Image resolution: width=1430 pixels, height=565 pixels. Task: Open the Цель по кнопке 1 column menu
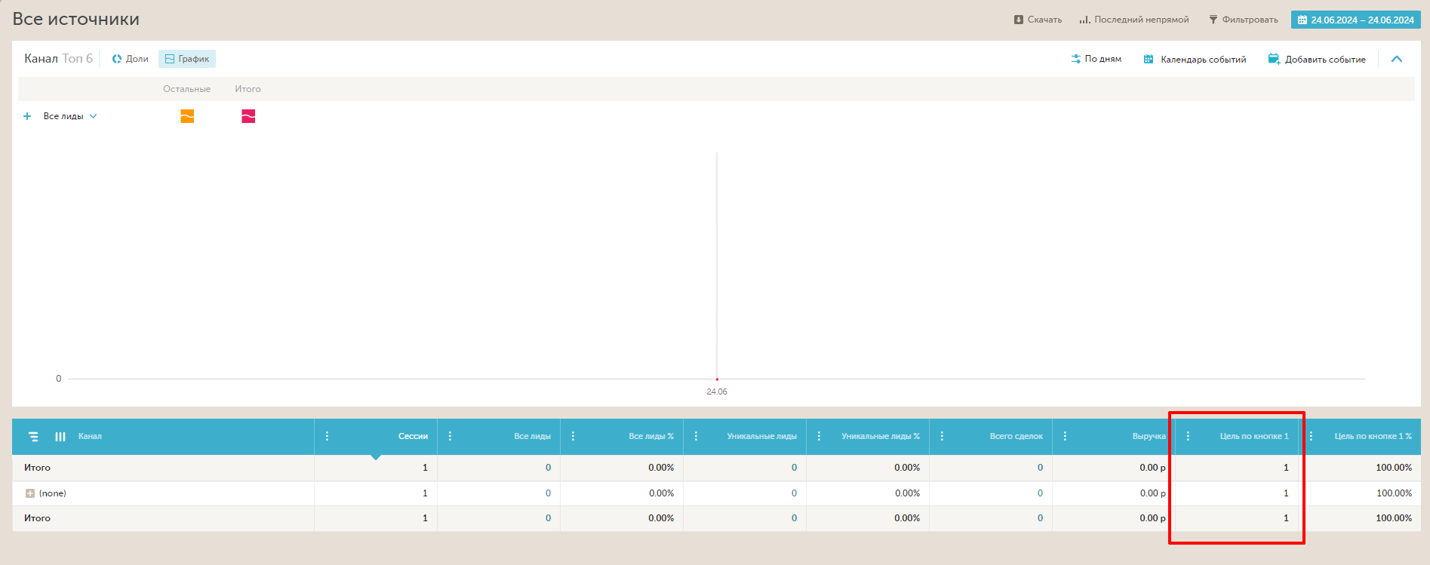coord(1188,436)
